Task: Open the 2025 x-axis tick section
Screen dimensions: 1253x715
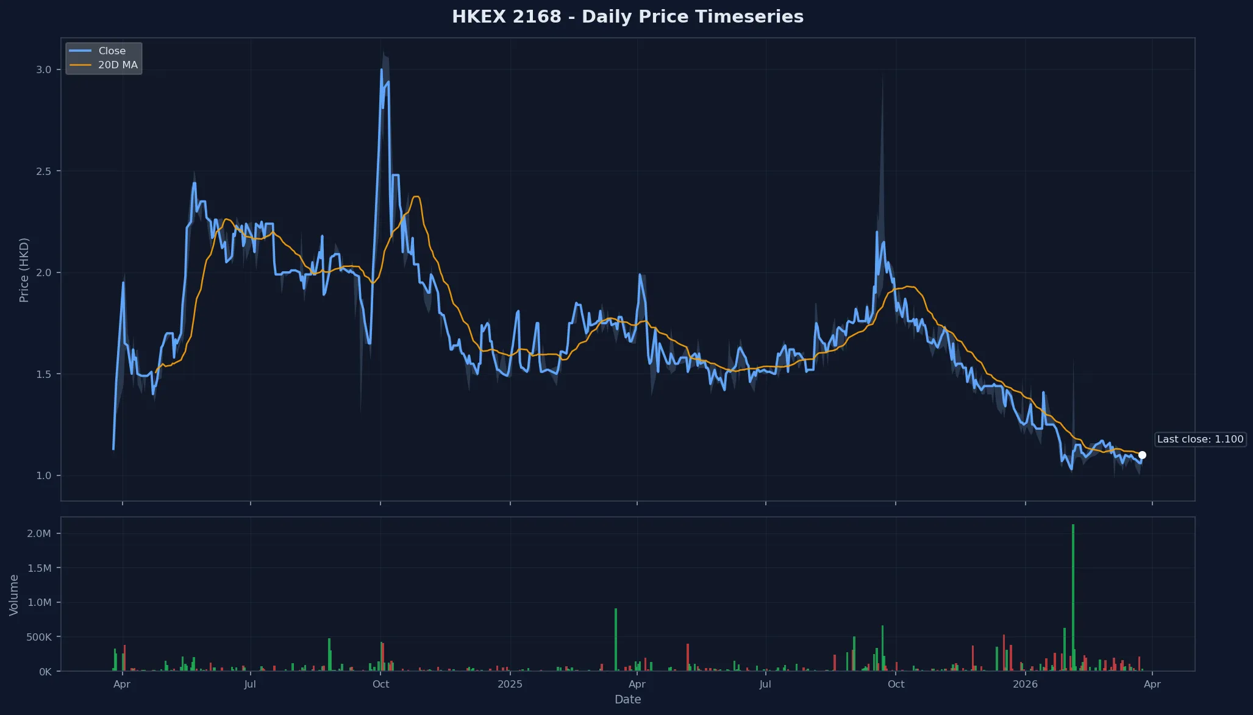Action: 511,684
